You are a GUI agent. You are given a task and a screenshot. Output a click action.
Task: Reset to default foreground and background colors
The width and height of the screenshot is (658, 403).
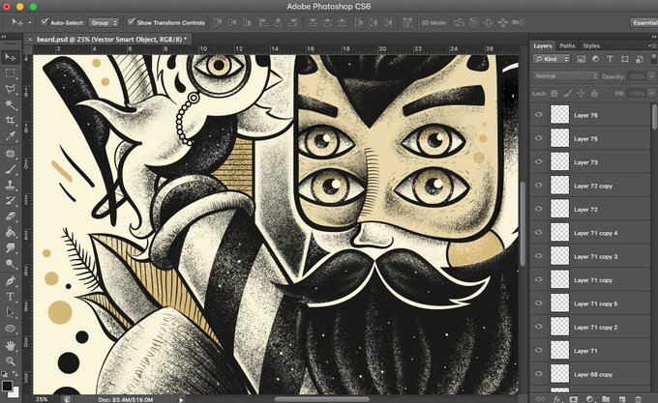click(x=4, y=373)
